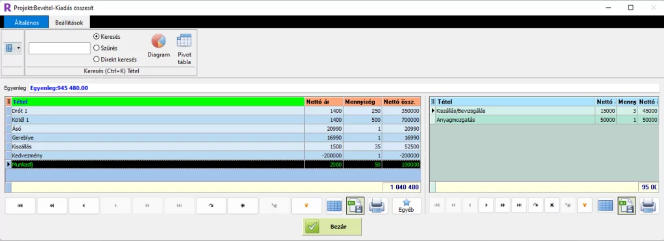The height and width of the screenshot is (241, 664).
Task: Go to last record in right table
Action: (x=519, y=205)
